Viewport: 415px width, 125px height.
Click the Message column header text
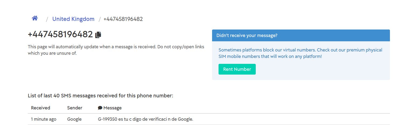tap(112, 108)
